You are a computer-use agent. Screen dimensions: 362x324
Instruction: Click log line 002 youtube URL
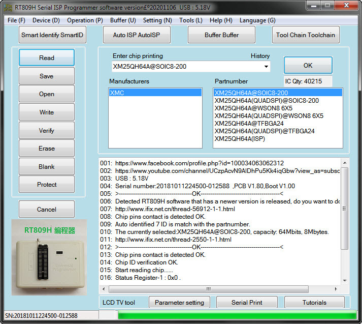tap(227, 171)
